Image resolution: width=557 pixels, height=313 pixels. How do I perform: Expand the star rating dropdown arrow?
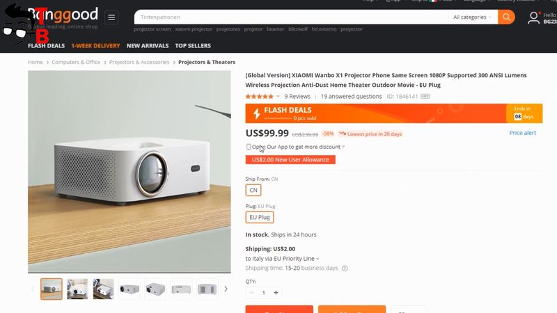point(278,97)
